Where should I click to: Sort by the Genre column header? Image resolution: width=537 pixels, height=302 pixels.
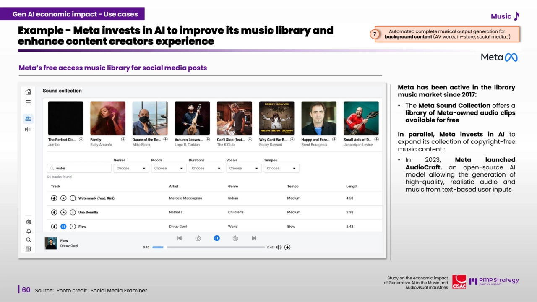pyautogui.click(x=233, y=186)
